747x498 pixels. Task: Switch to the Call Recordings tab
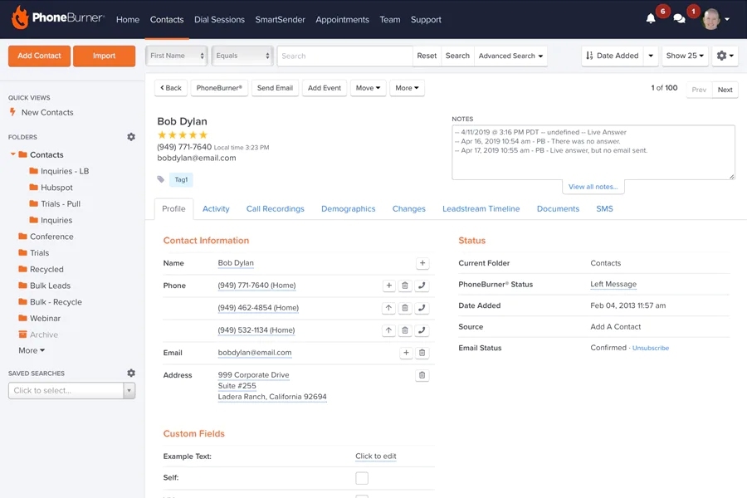(275, 209)
